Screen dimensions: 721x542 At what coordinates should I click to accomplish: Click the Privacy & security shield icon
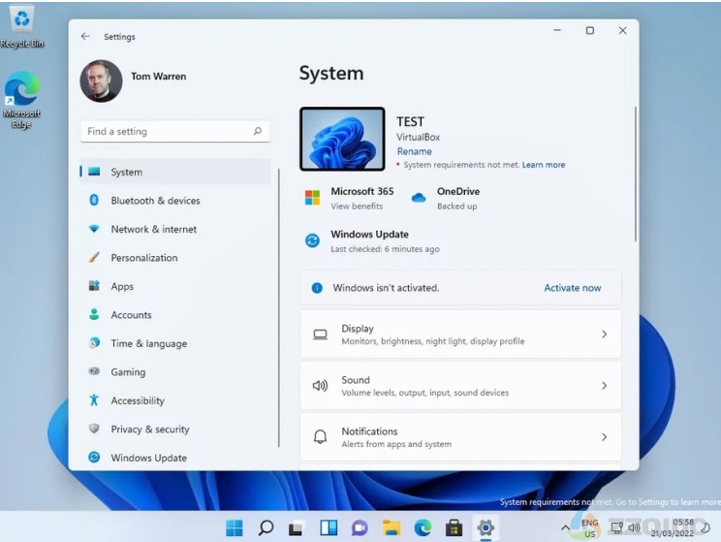(94, 429)
